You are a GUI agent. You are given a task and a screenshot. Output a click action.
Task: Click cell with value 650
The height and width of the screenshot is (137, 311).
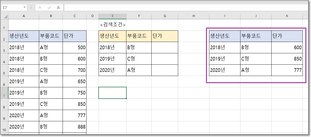pos(75,82)
